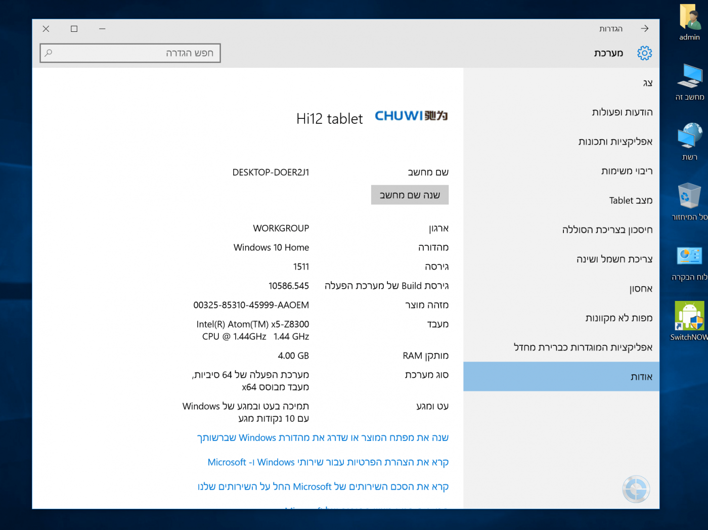The width and height of the screenshot is (708, 530).
Task: Select Tablet mode (מצב Tablet) section
Action: (x=630, y=201)
